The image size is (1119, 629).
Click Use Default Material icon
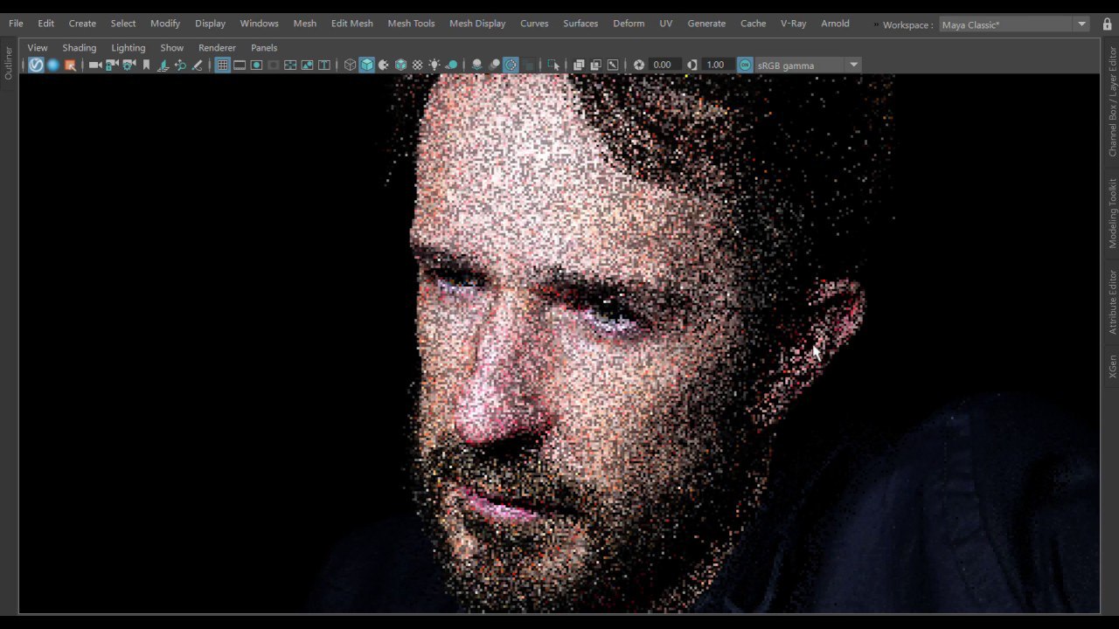(x=383, y=65)
